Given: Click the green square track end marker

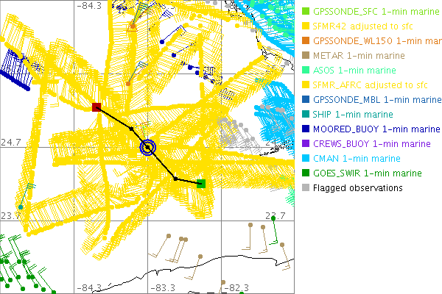Looking at the screenshot, I should [201, 183].
